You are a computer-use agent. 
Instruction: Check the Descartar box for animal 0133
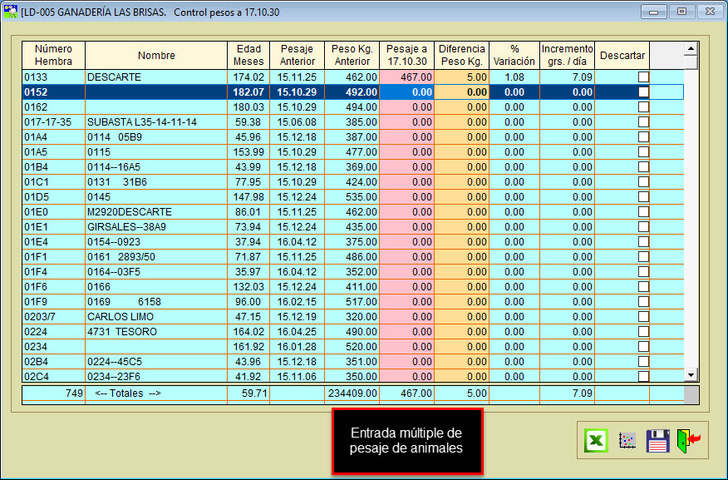[x=643, y=77]
